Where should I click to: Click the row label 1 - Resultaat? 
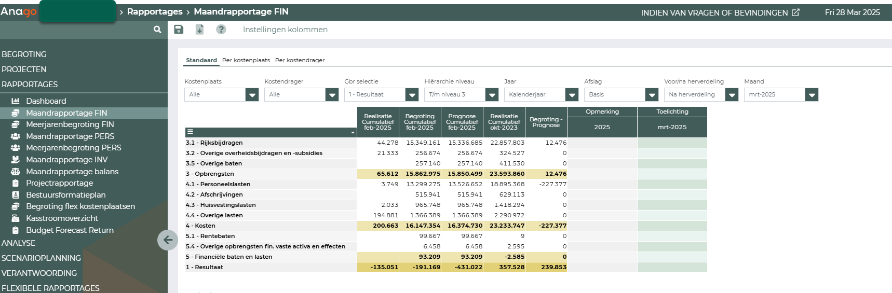coord(205,267)
